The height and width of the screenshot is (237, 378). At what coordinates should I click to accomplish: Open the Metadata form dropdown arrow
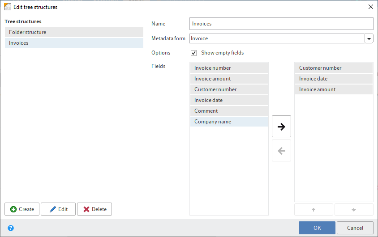point(369,38)
